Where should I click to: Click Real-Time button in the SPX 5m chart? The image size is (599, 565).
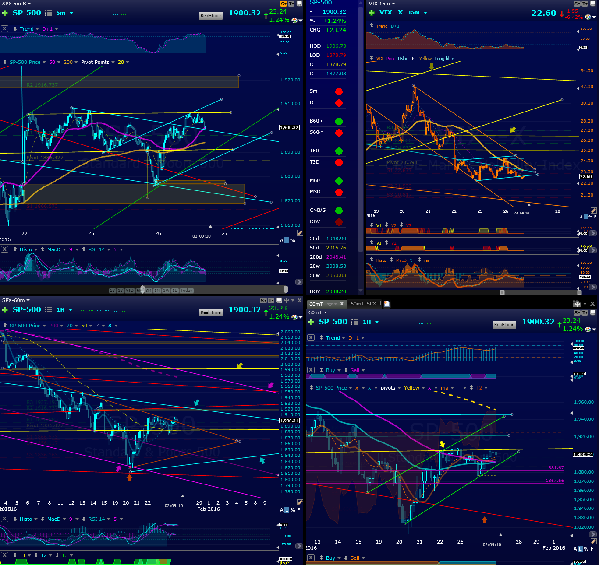(x=211, y=16)
